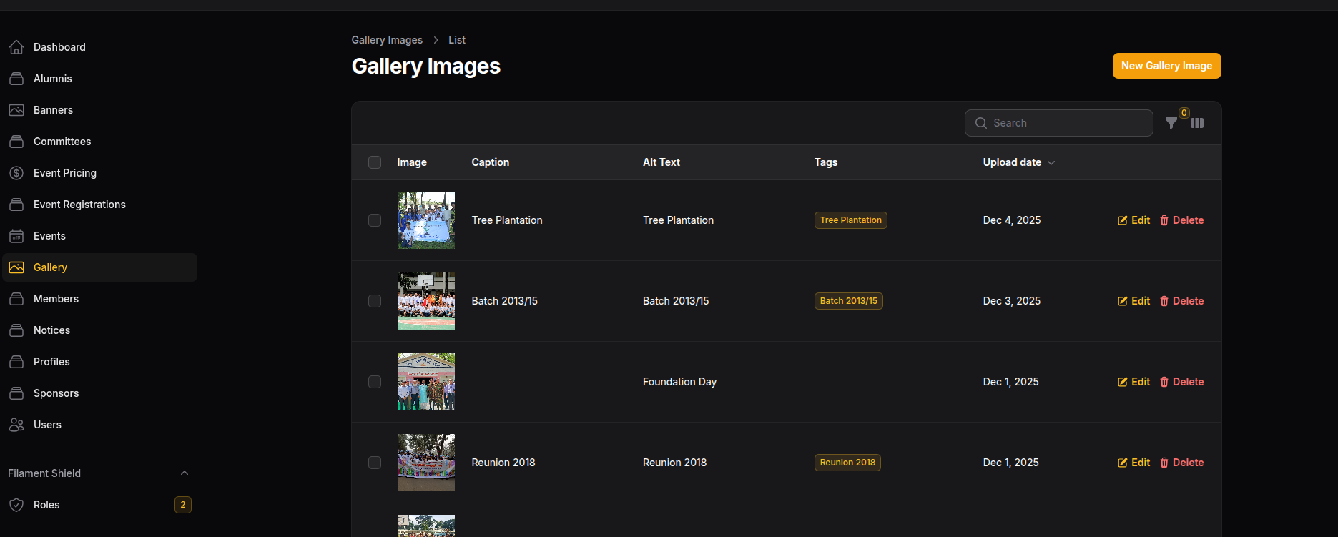Go to Events in sidebar

click(x=100, y=236)
